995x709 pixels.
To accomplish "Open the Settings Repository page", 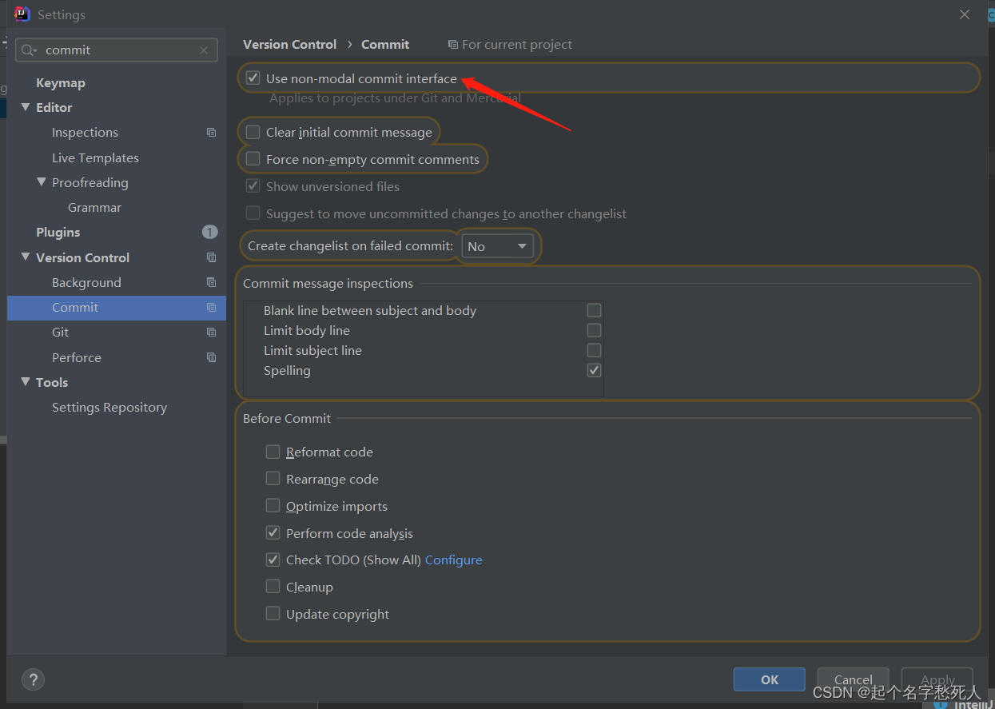I will tap(109, 408).
